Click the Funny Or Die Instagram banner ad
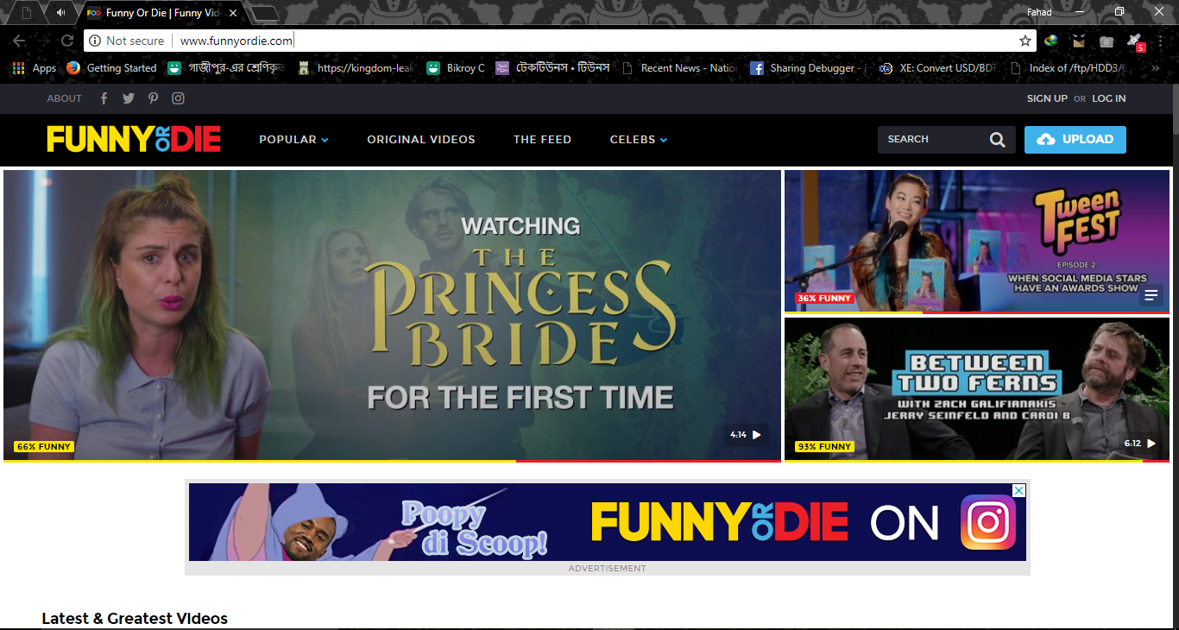Screen dimensions: 1179x630 tap(608, 522)
